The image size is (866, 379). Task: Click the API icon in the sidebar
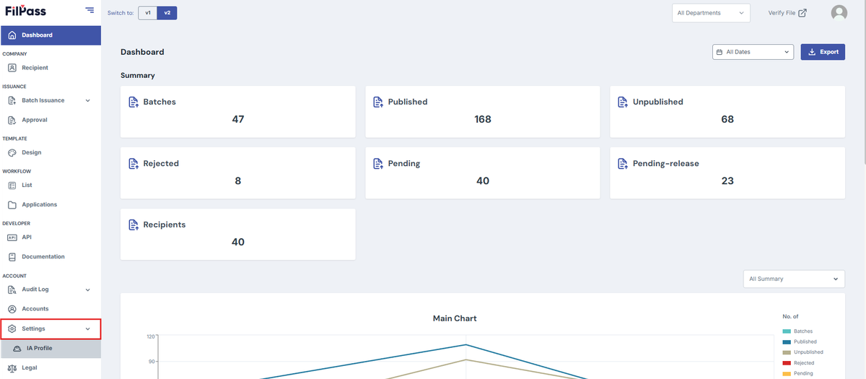click(12, 238)
